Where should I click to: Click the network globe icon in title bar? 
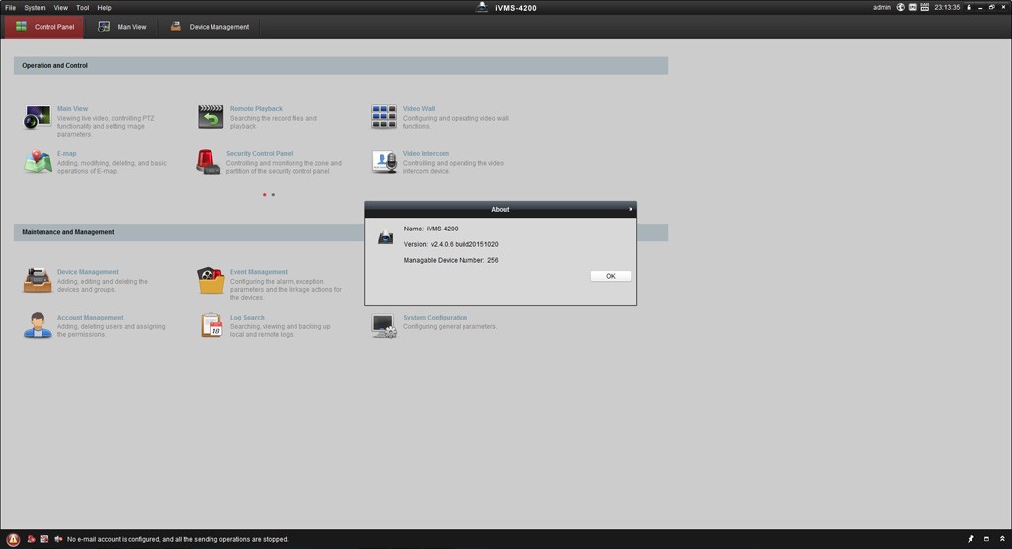901,7
